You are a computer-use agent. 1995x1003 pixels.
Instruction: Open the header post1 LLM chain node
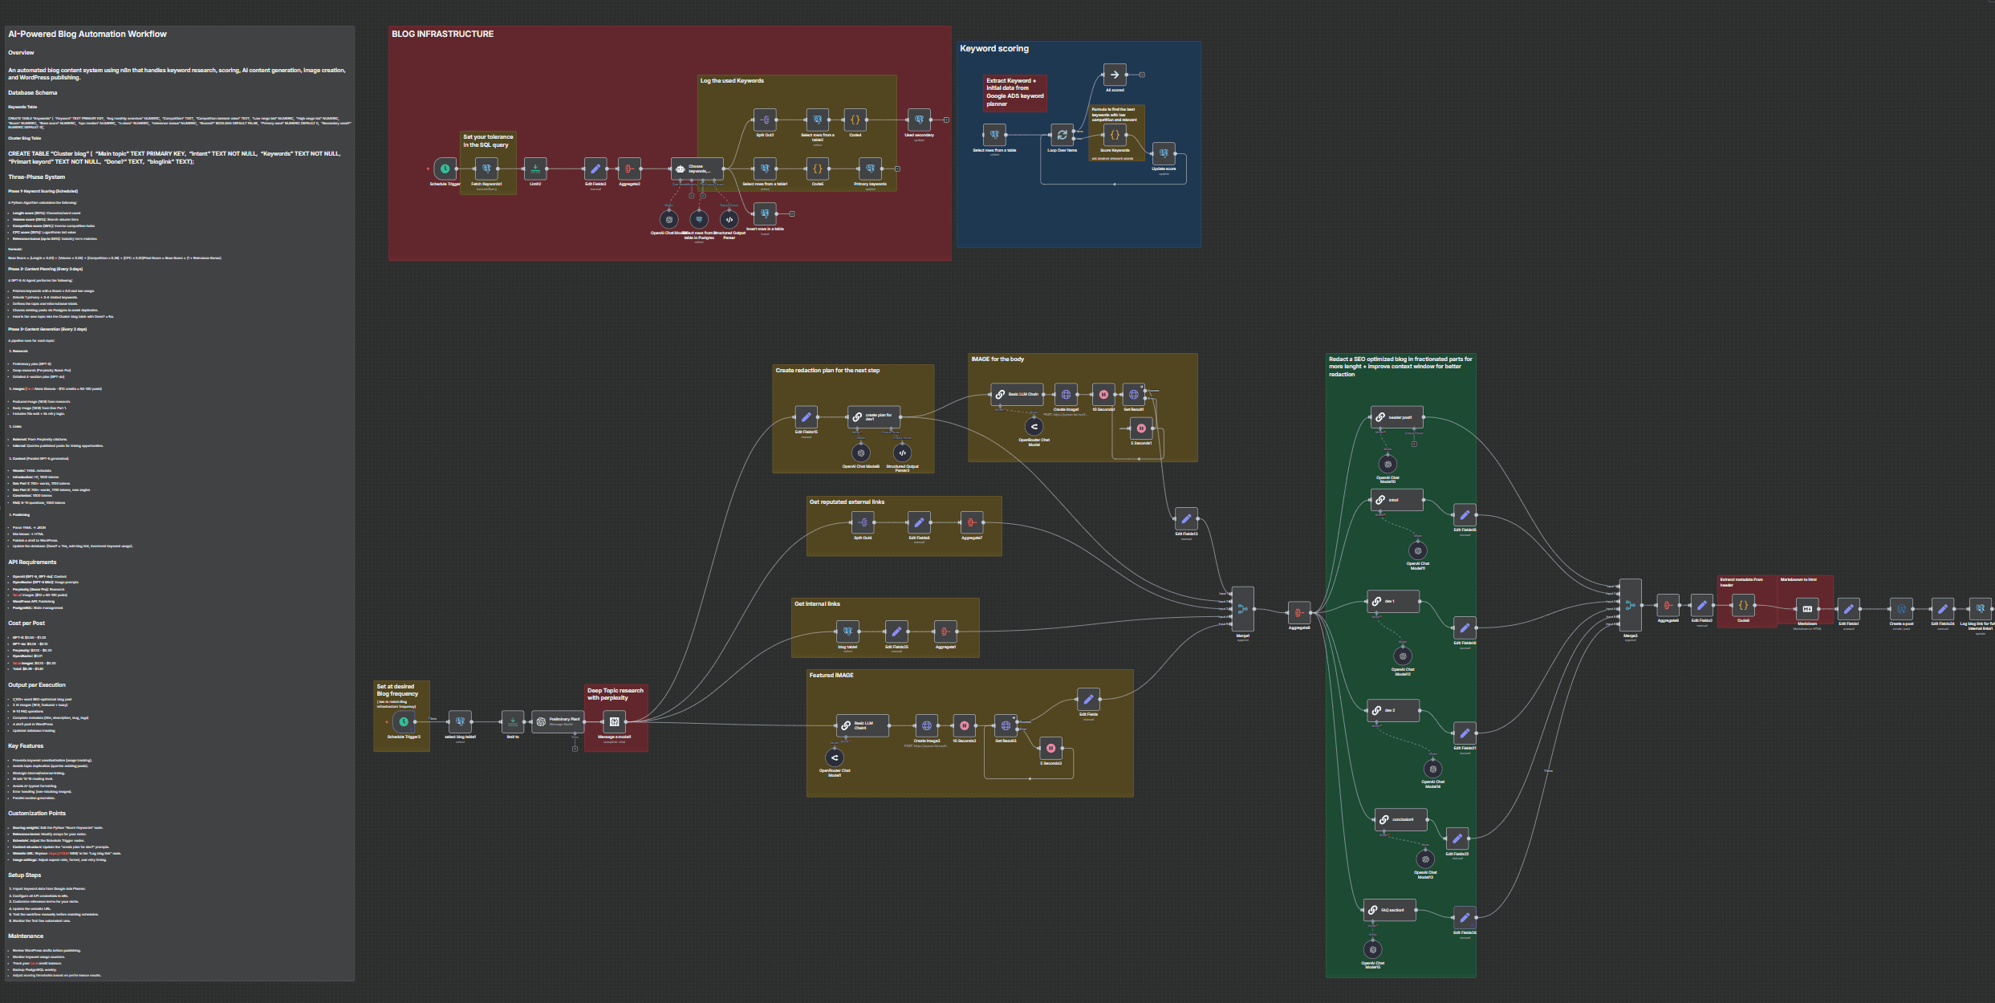pyautogui.click(x=1396, y=417)
